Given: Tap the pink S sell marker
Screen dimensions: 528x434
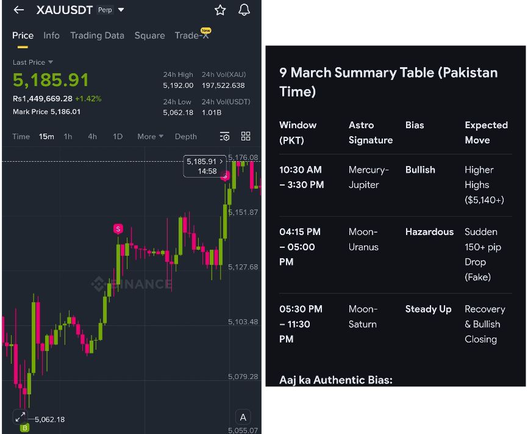Looking at the screenshot, I should pyautogui.click(x=118, y=229).
